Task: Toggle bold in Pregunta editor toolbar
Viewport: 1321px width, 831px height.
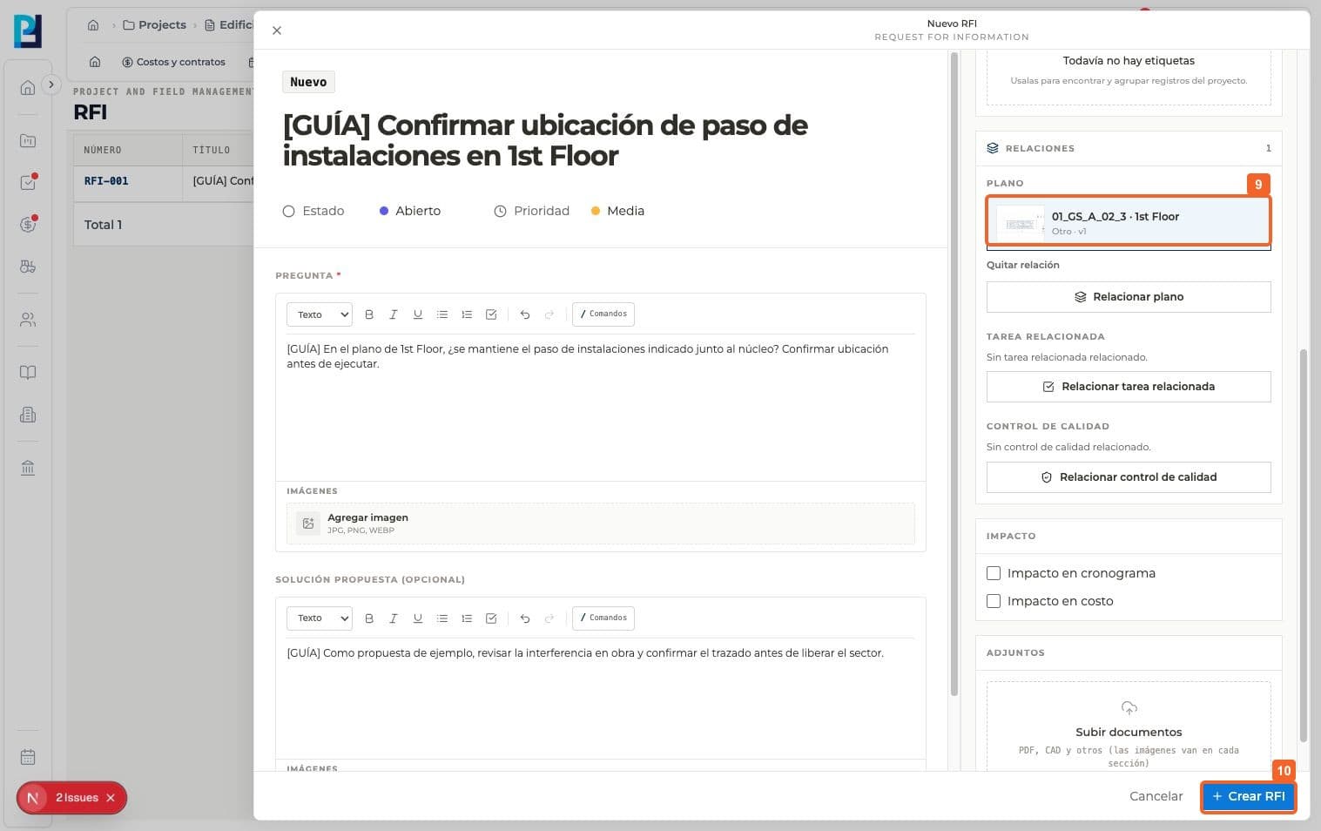Action: point(369,314)
